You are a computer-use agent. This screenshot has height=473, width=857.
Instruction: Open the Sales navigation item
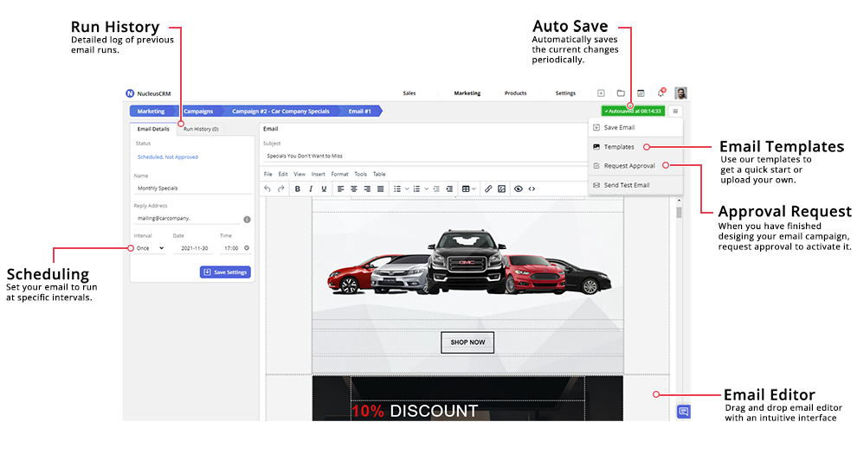point(409,93)
